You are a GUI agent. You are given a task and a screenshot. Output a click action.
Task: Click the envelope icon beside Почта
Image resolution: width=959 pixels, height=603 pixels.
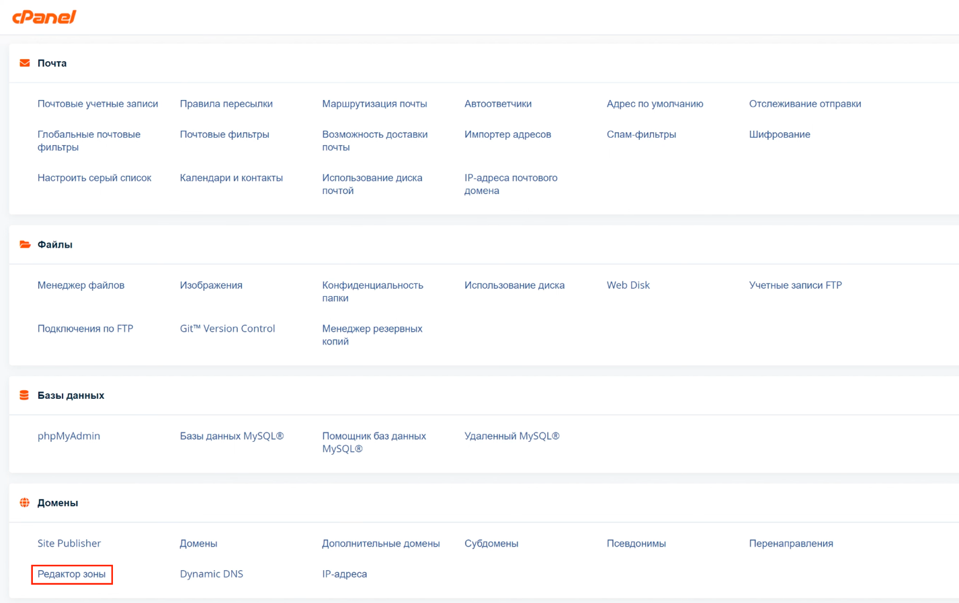[25, 63]
